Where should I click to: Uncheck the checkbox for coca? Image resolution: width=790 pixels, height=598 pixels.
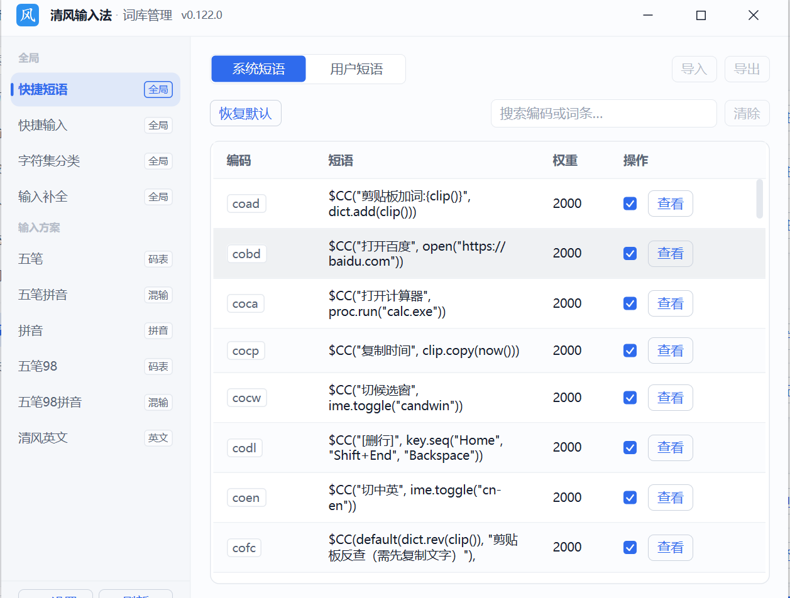pyautogui.click(x=630, y=303)
